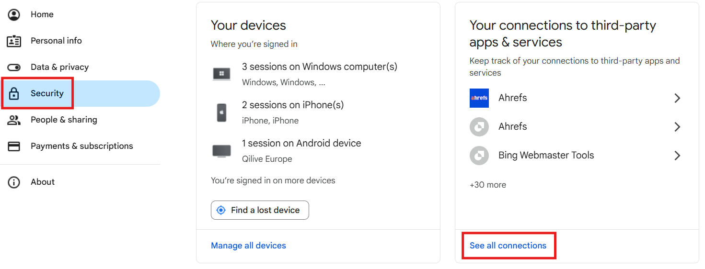
Task: Click the iPhone device icon
Action: pos(221,112)
